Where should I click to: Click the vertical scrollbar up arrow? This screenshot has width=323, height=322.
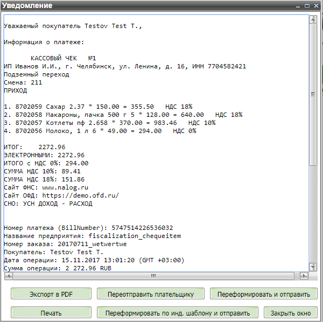click(313, 19)
